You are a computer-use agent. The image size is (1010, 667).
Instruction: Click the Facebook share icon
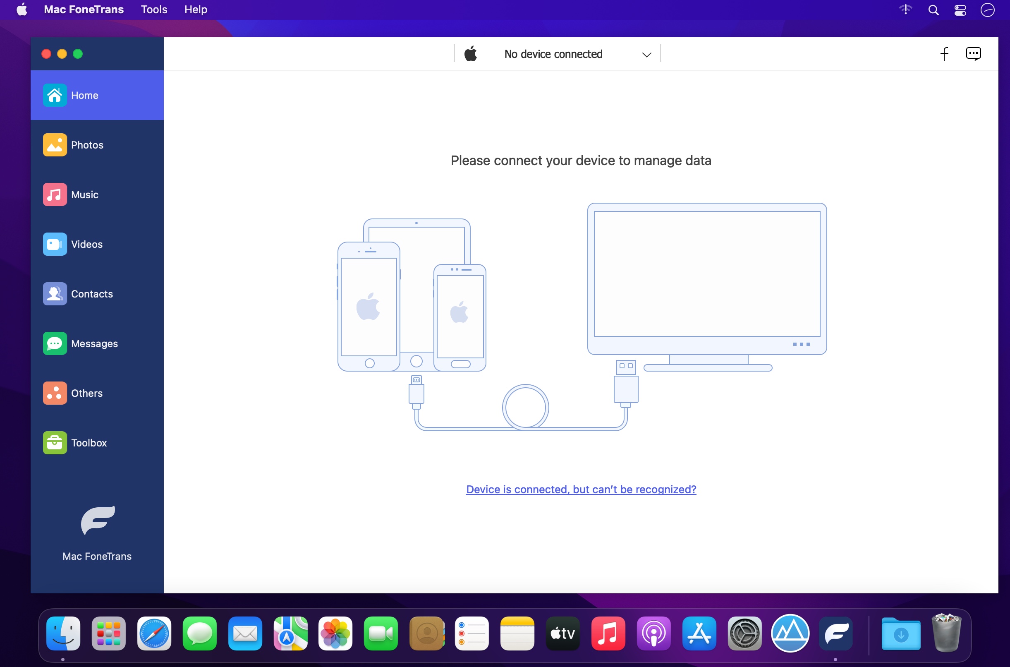(944, 54)
